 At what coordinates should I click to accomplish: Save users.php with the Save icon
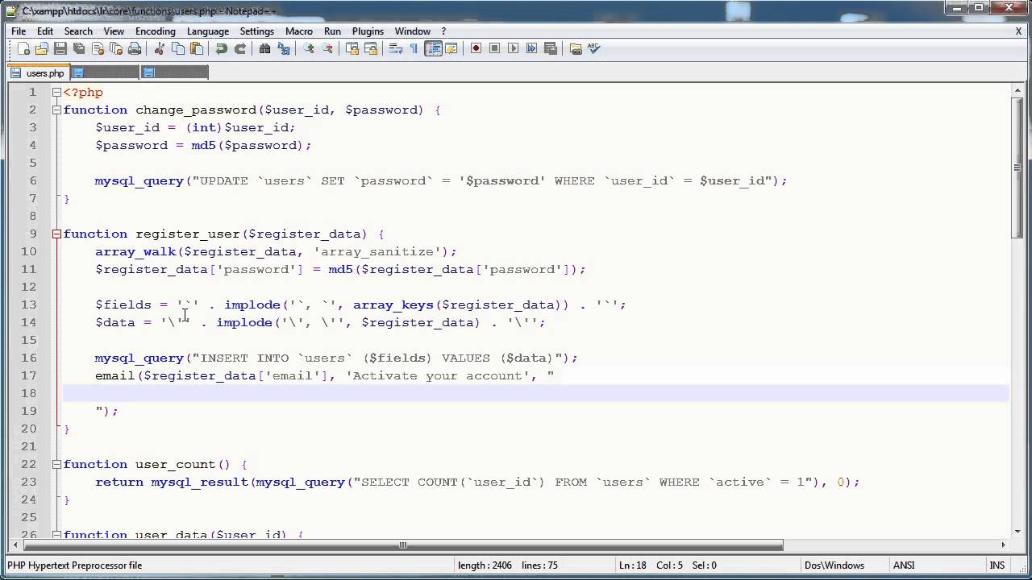tap(60, 48)
